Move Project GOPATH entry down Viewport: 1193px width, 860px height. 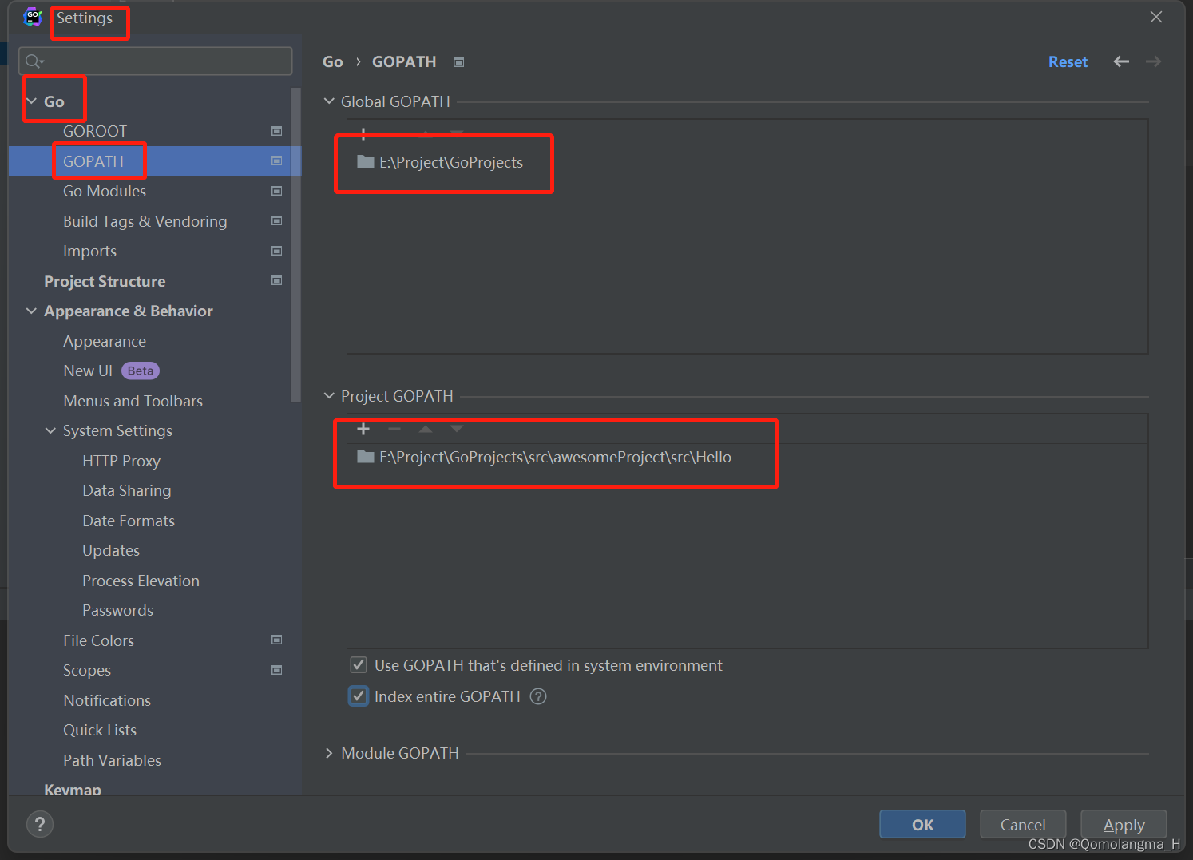pyautogui.click(x=456, y=429)
